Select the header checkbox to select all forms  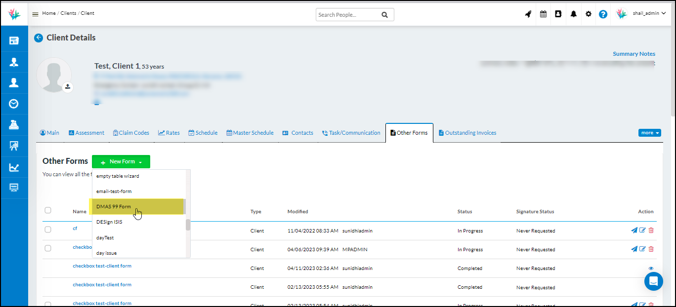(48, 210)
